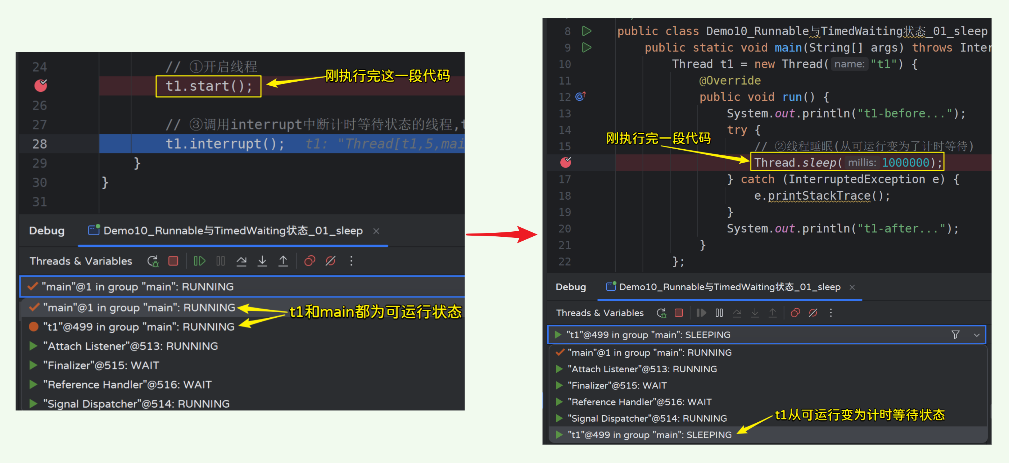Click Resume Program icon in left debug panel
1009x463 pixels.
point(199,261)
